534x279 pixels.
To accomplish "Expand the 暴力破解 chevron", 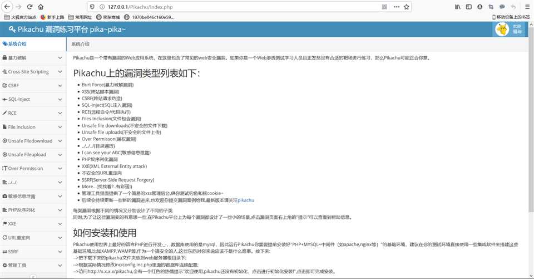I will click(60, 58).
